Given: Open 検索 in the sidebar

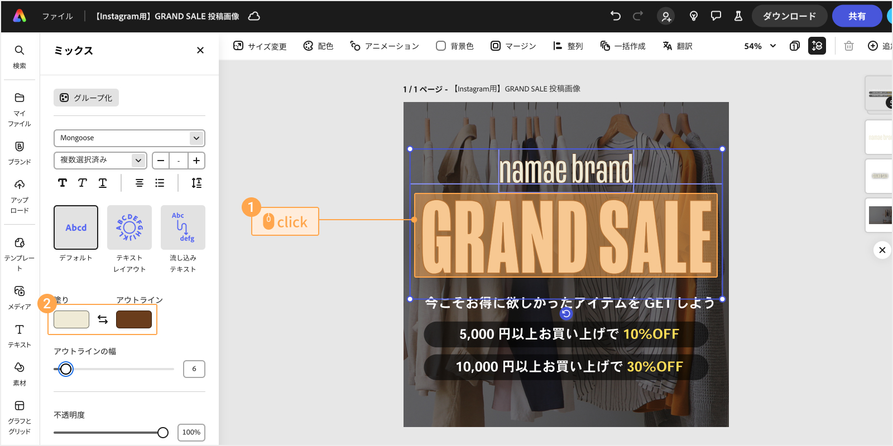Looking at the screenshot, I should coord(20,57).
